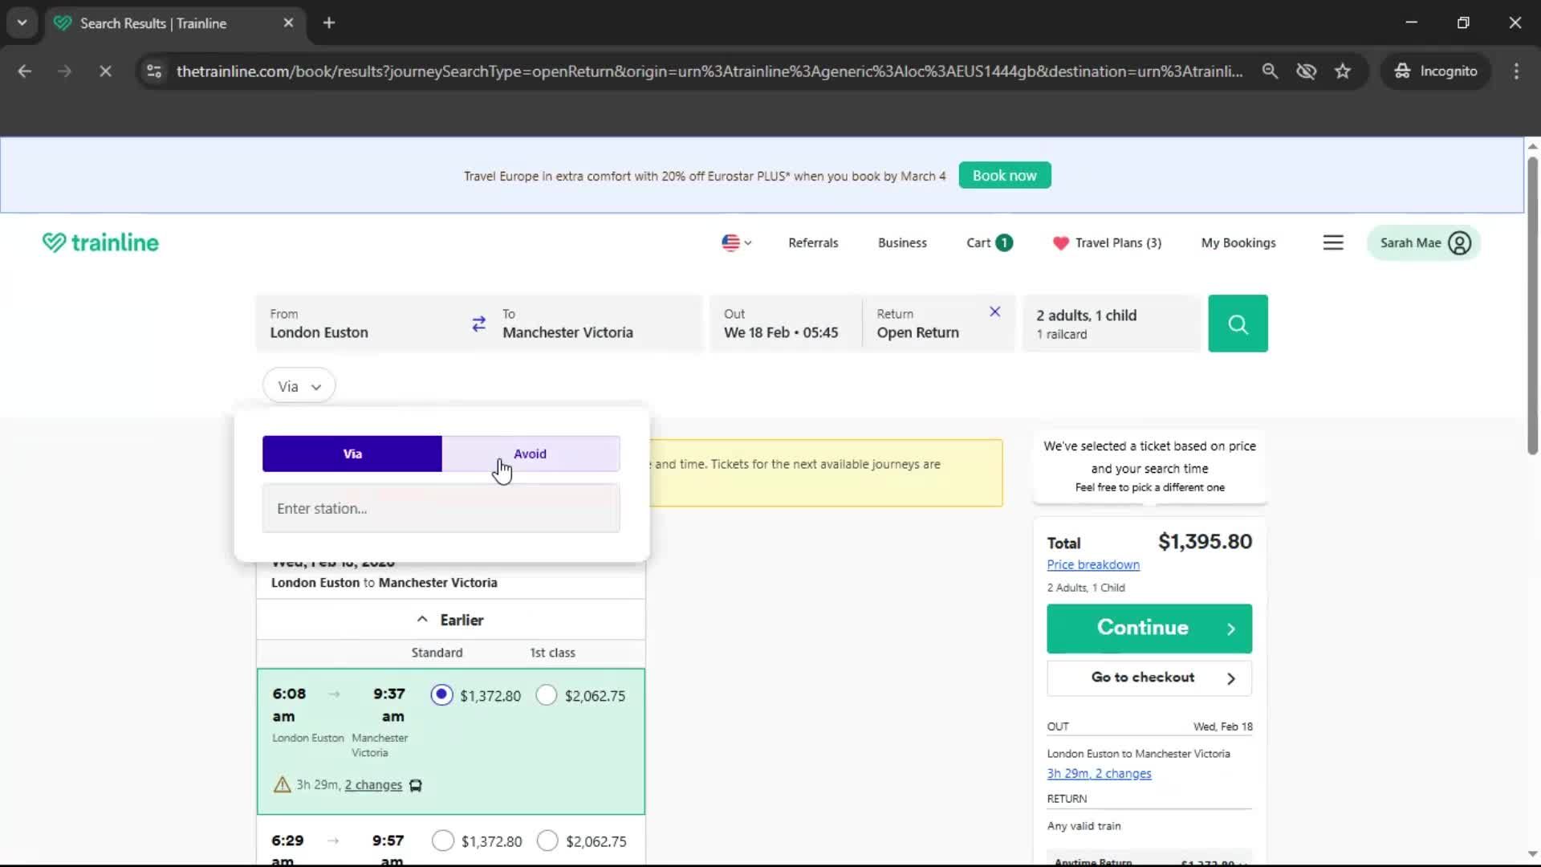1541x867 pixels.
Task: Click the Trainline heart logo
Action: pyautogui.click(x=54, y=242)
